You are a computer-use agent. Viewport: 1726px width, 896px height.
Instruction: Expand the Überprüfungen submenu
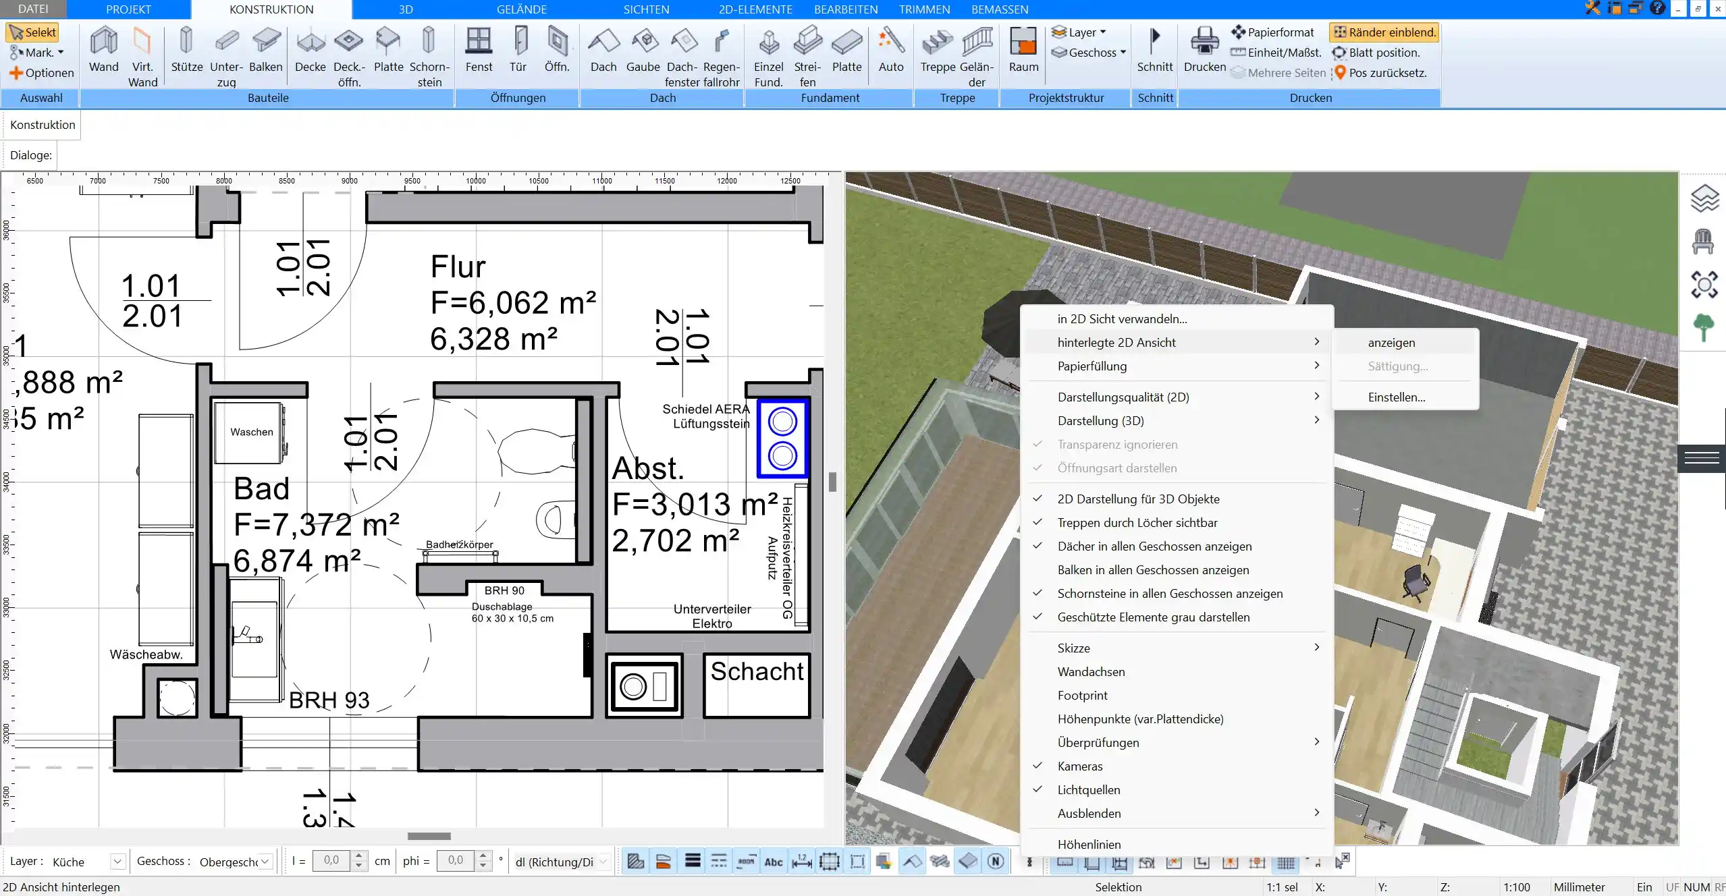pos(1175,742)
